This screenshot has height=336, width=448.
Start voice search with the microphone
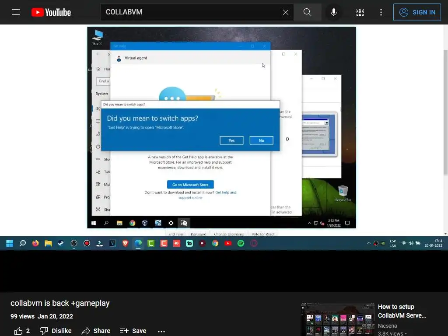[x=333, y=12]
